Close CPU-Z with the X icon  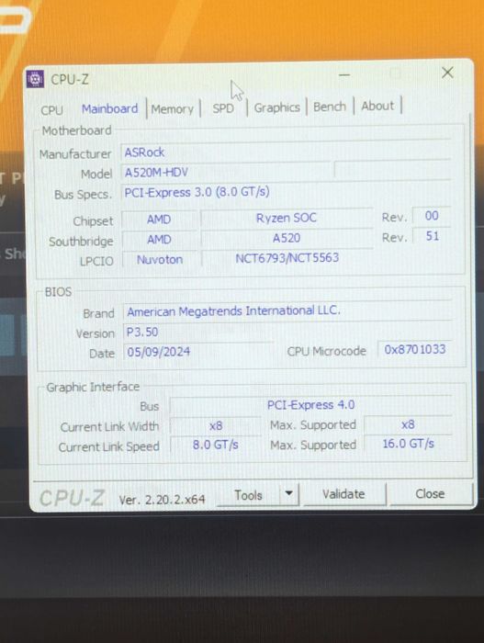(447, 73)
